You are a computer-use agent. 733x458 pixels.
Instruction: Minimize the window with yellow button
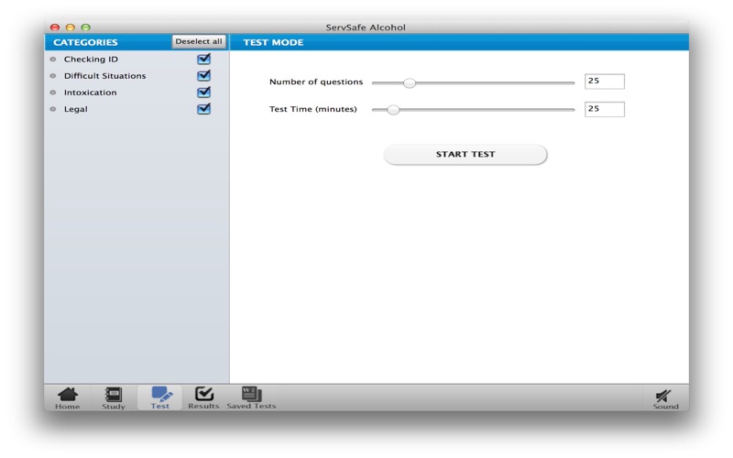click(x=71, y=27)
